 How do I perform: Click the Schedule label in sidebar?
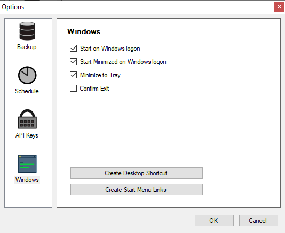[27, 91]
